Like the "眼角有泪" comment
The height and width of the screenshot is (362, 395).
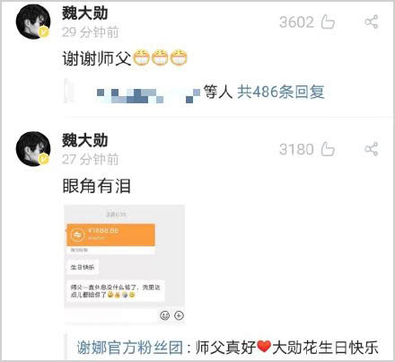click(328, 149)
